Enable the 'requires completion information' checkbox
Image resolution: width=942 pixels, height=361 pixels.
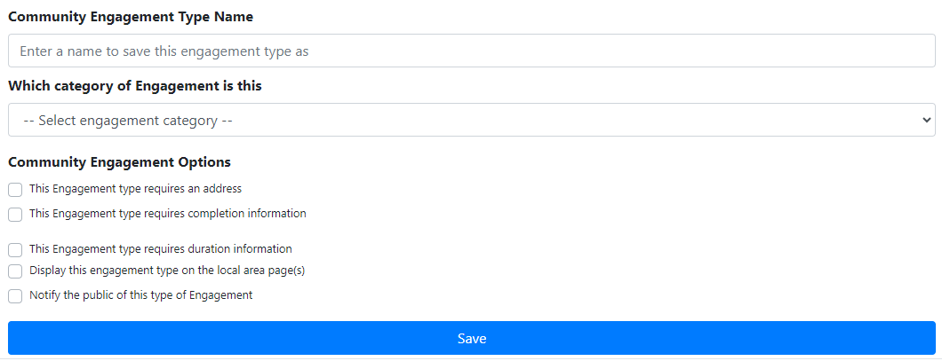[15, 215]
